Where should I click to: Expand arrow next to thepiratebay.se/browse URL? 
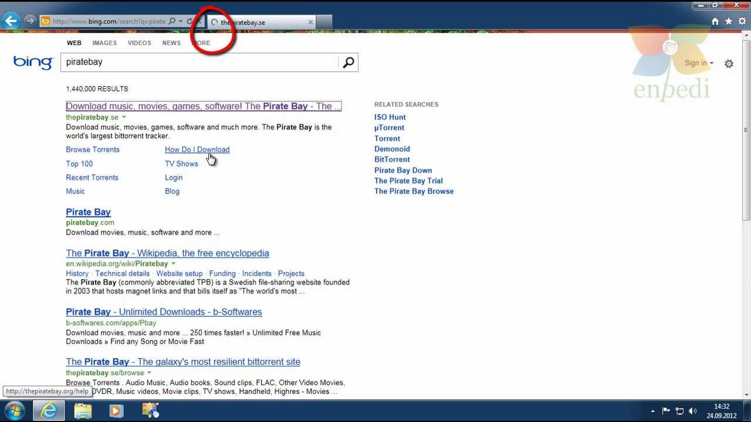(x=149, y=373)
